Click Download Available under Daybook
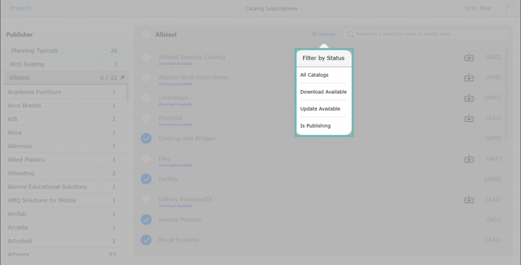 coord(175,125)
